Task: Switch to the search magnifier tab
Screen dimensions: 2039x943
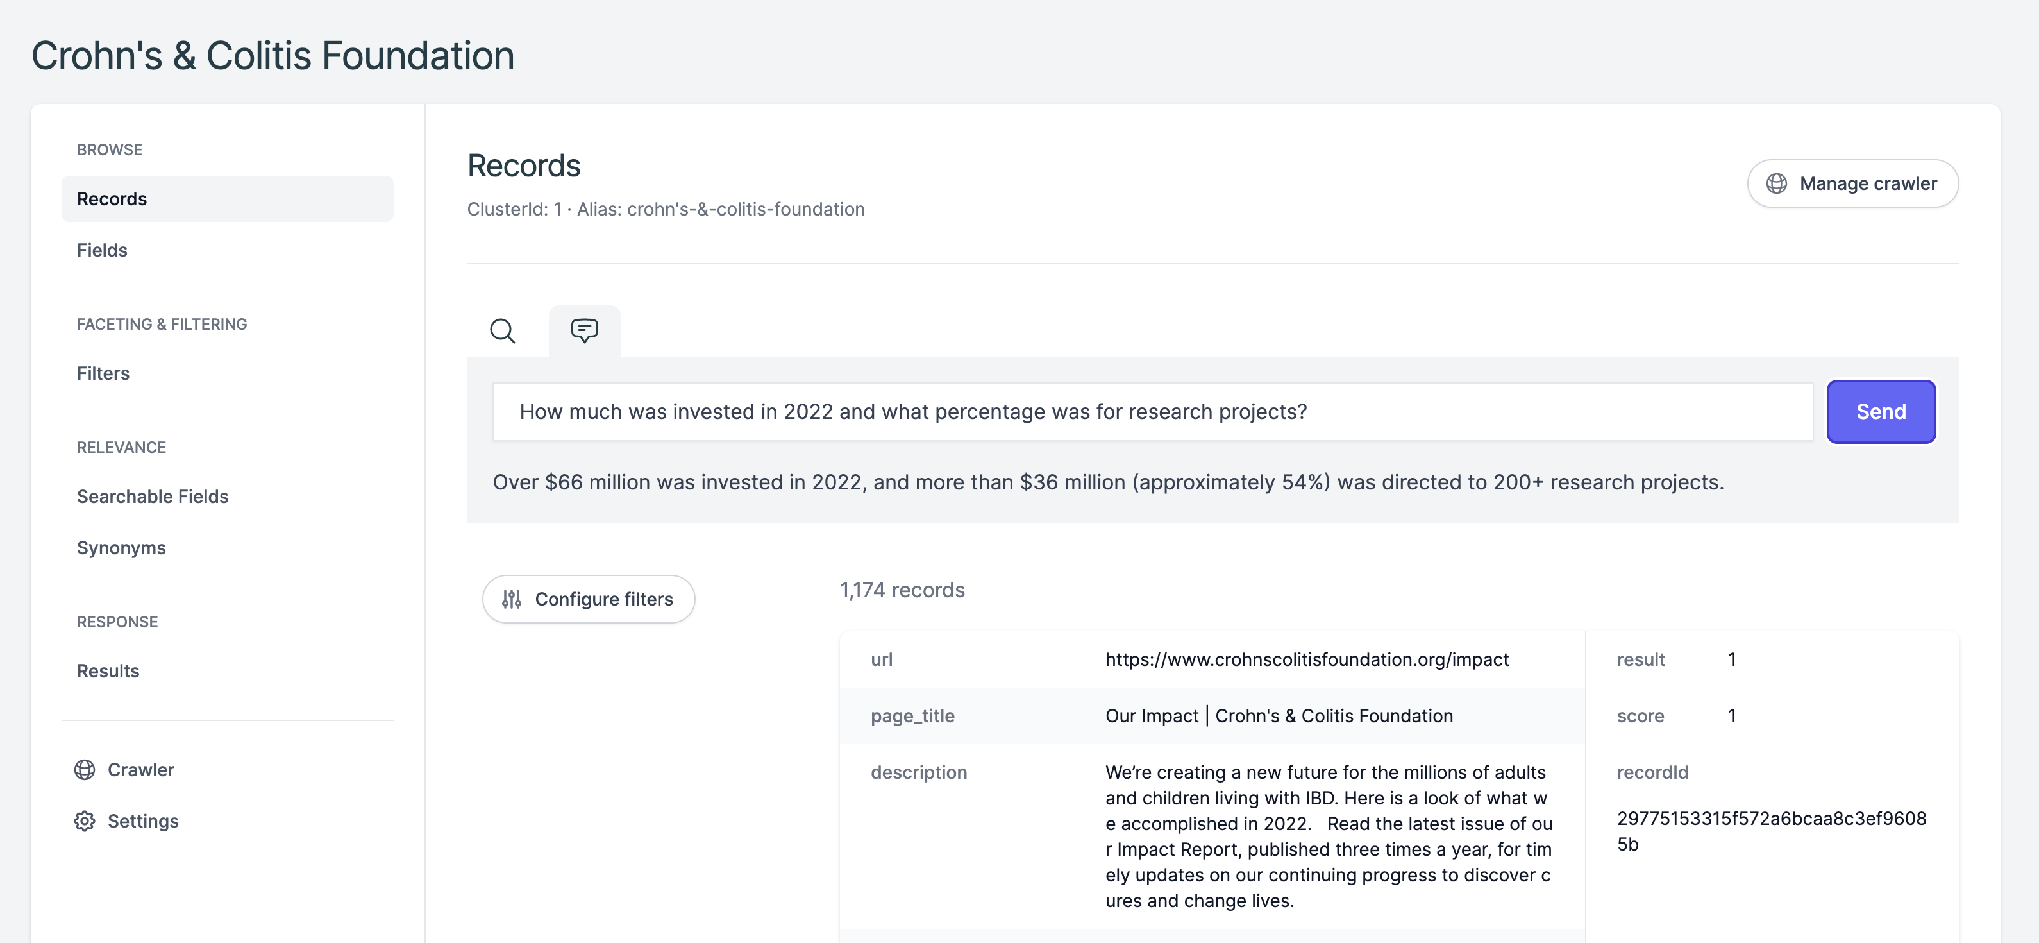Action: click(x=502, y=331)
